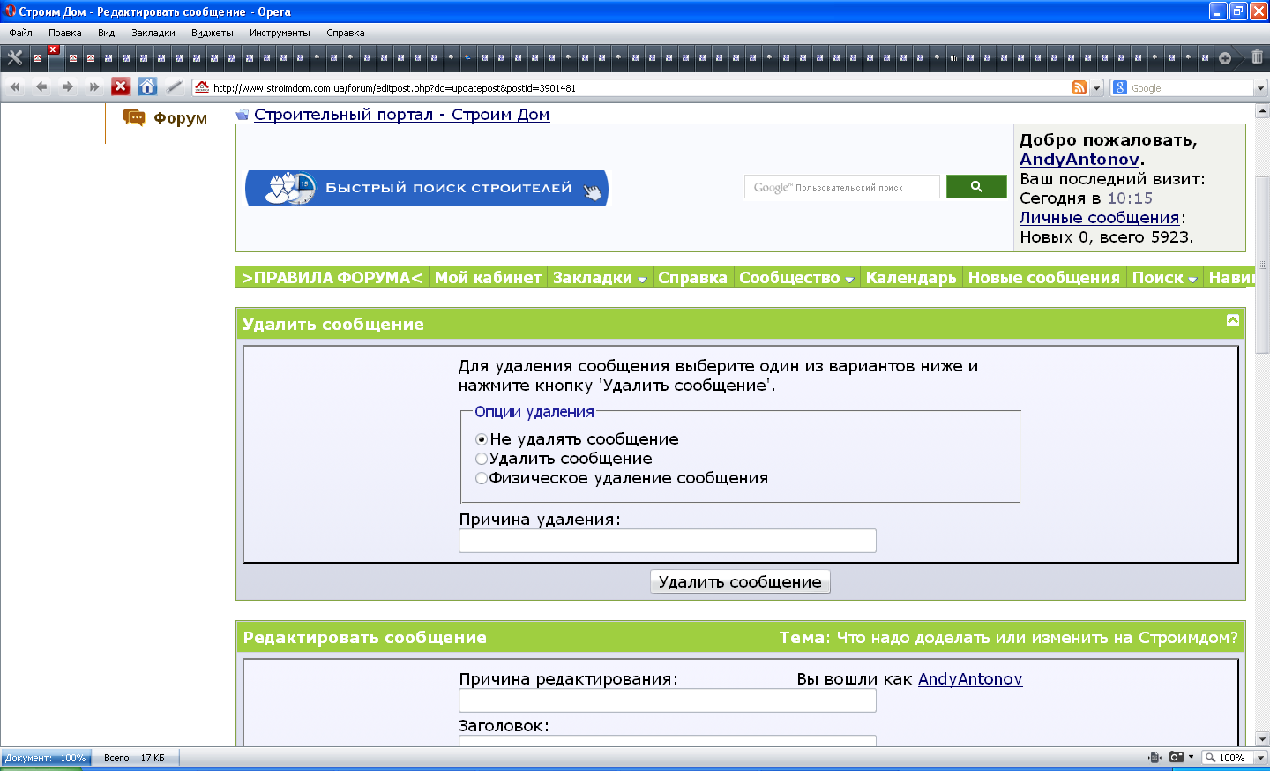
Task: Add a new tab with plus icon
Action: click(1225, 58)
